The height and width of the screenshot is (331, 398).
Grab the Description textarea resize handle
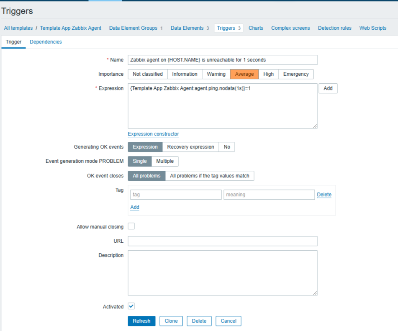(x=315, y=293)
